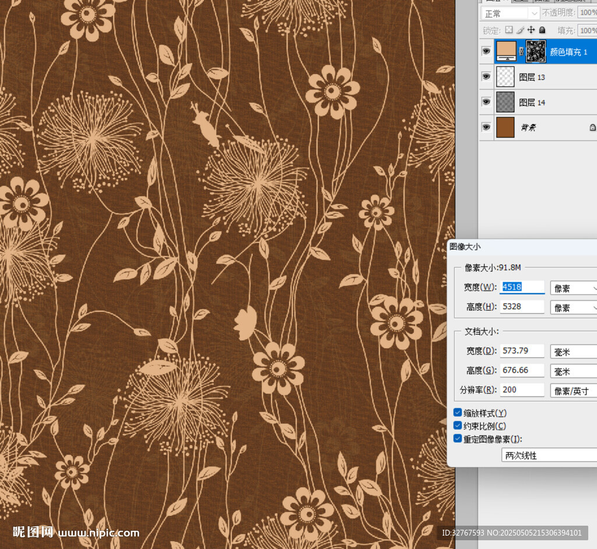
Task: Select the layer mask thumbnail of 颜色填充 1
Action: [x=535, y=51]
